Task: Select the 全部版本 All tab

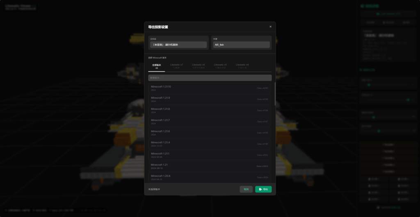Action: (x=157, y=66)
